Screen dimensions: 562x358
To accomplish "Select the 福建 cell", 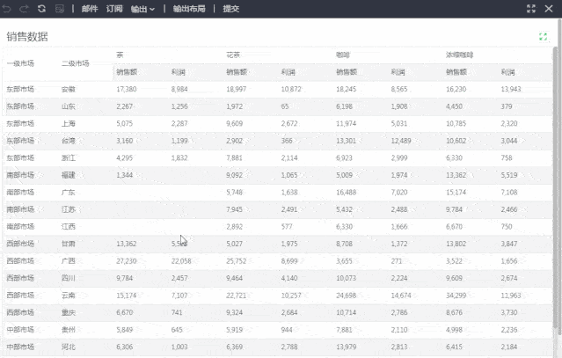I will (68, 175).
